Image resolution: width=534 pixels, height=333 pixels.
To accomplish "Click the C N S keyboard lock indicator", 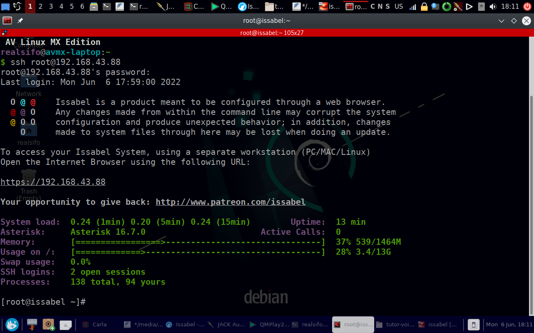I will [x=380, y=6].
